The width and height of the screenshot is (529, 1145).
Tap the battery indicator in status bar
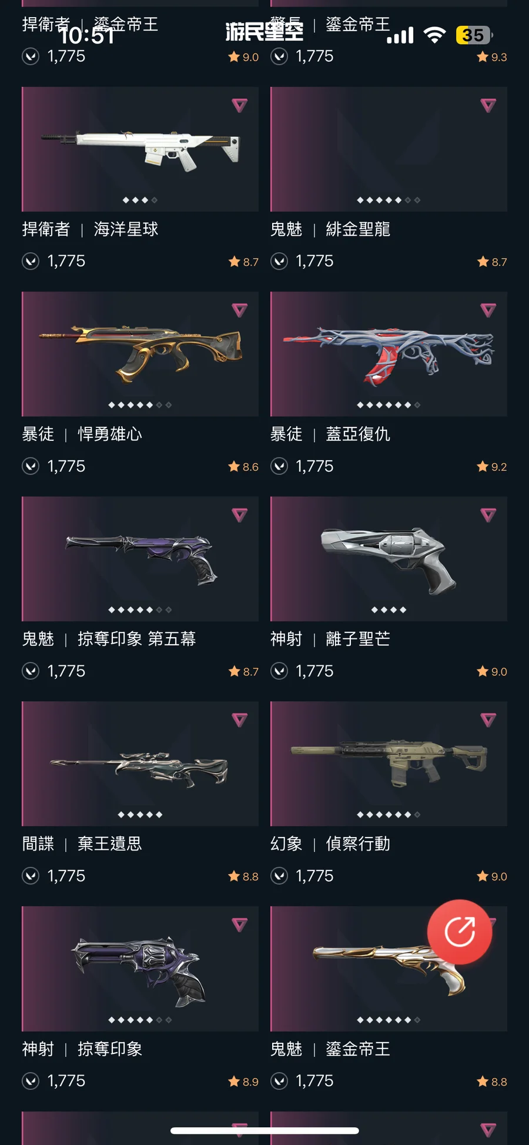point(474,35)
